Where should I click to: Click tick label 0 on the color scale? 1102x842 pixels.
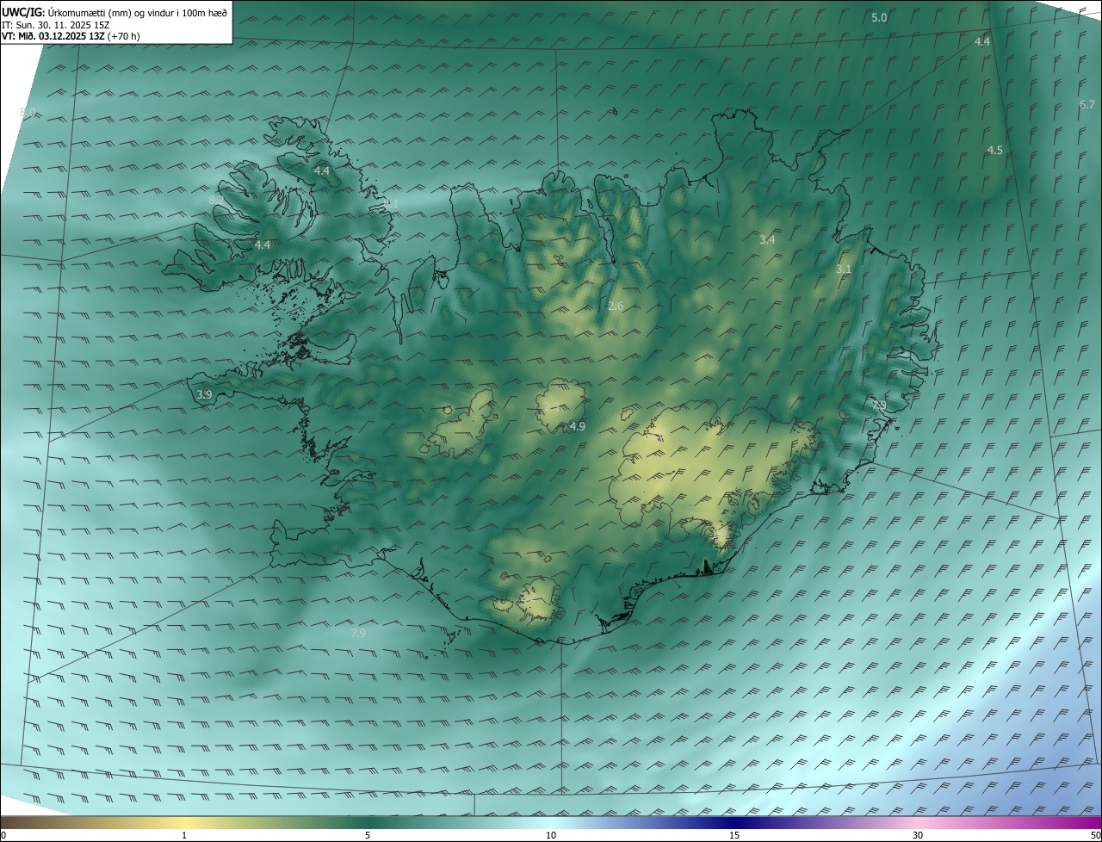[3, 835]
